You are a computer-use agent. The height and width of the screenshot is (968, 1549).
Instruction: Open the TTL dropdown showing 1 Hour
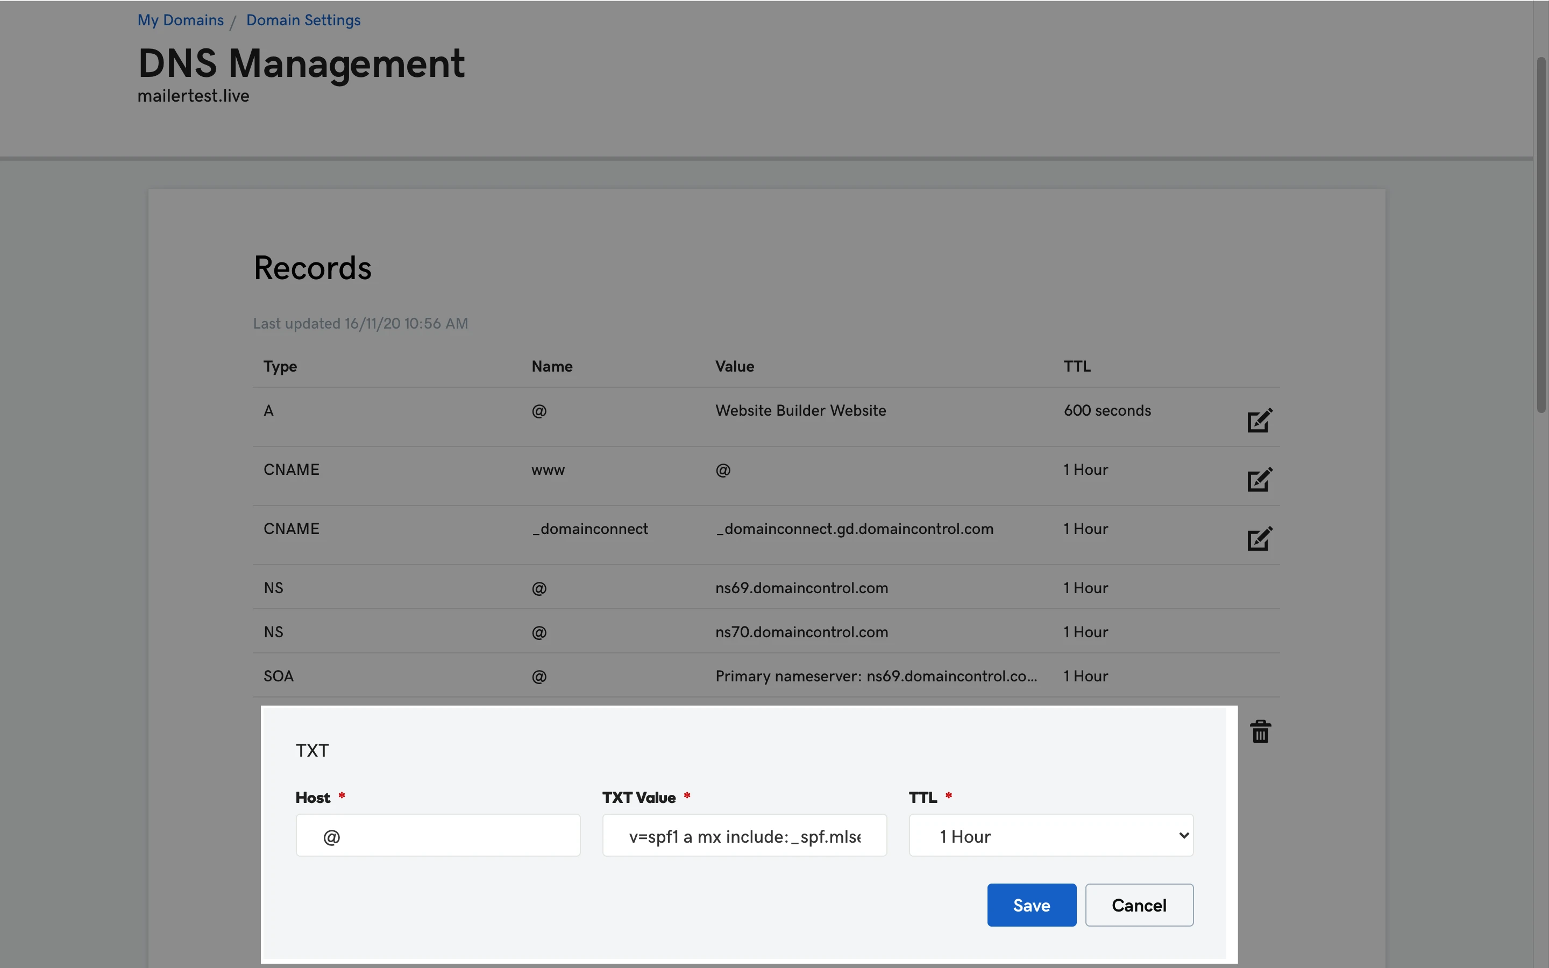[x=1050, y=836]
